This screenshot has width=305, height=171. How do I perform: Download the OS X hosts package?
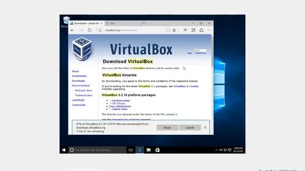pos(119,104)
